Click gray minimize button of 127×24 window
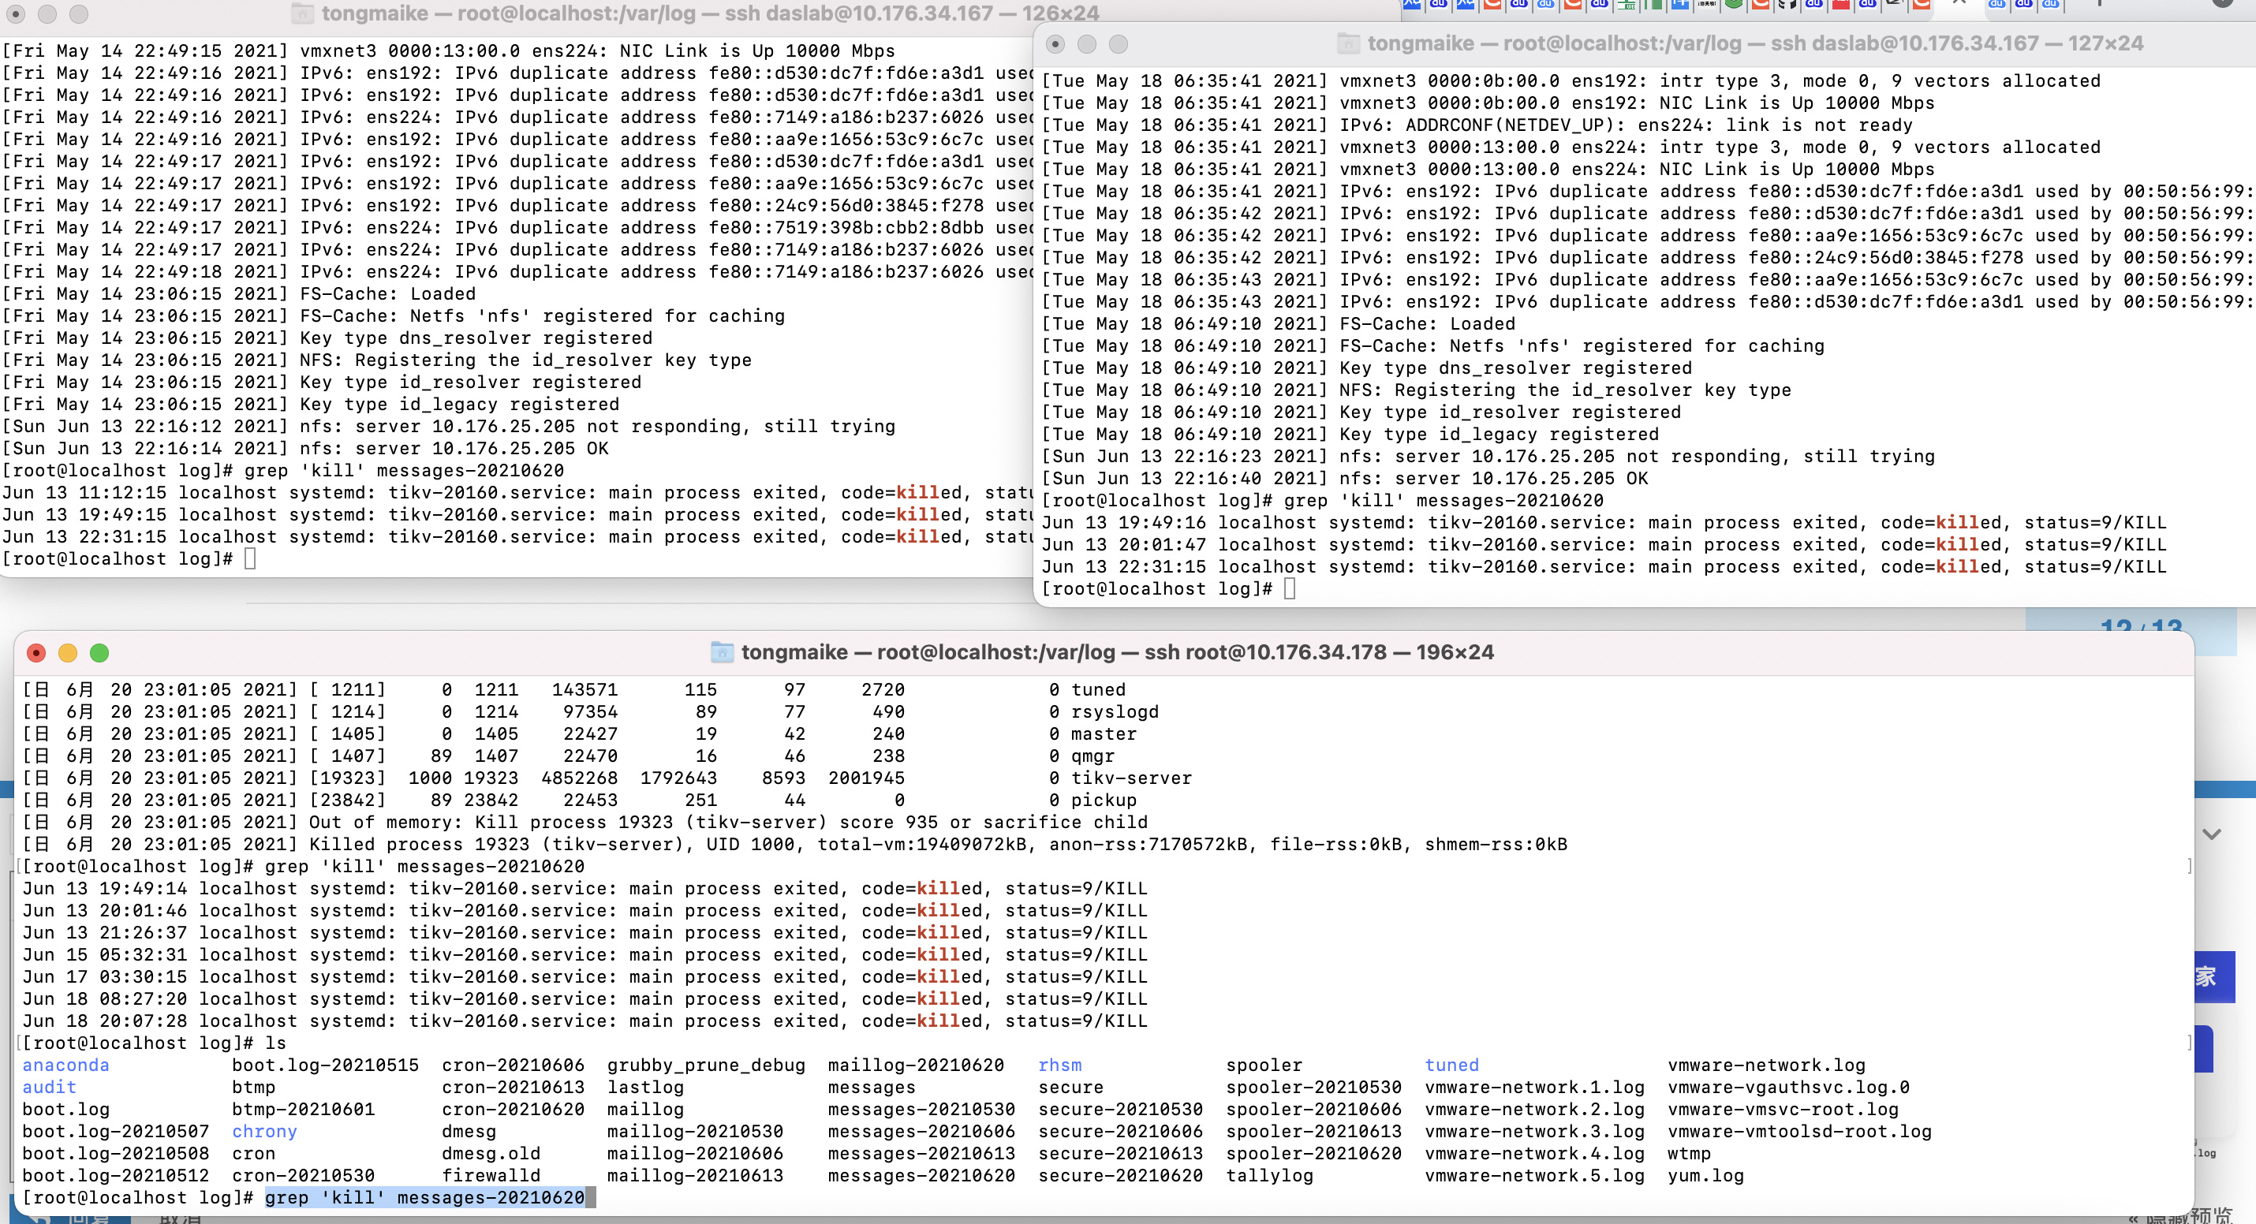Screen dimensions: 2256x1224 tap(1087, 44)
